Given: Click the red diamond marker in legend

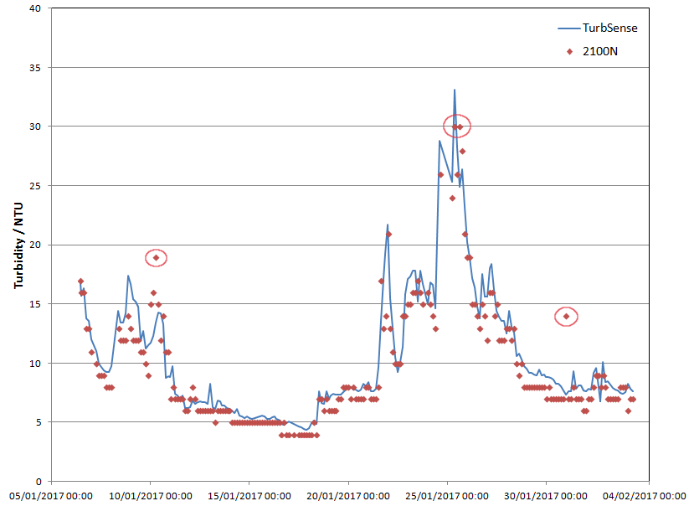Looking at the screenshot, I should coord(570,51).
